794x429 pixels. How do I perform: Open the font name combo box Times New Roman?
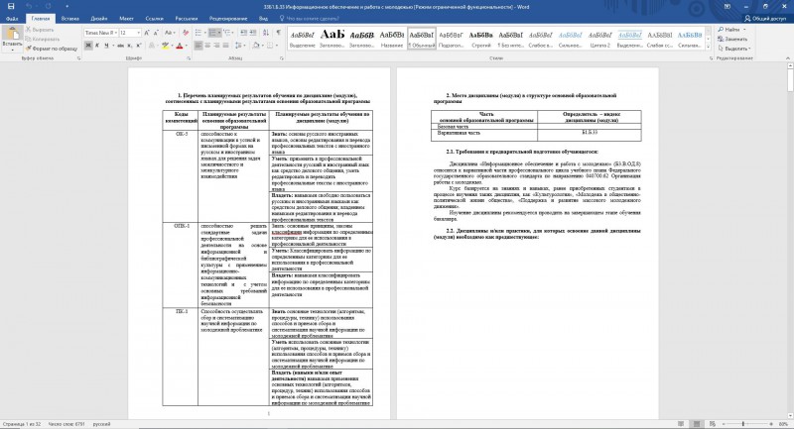101,33
